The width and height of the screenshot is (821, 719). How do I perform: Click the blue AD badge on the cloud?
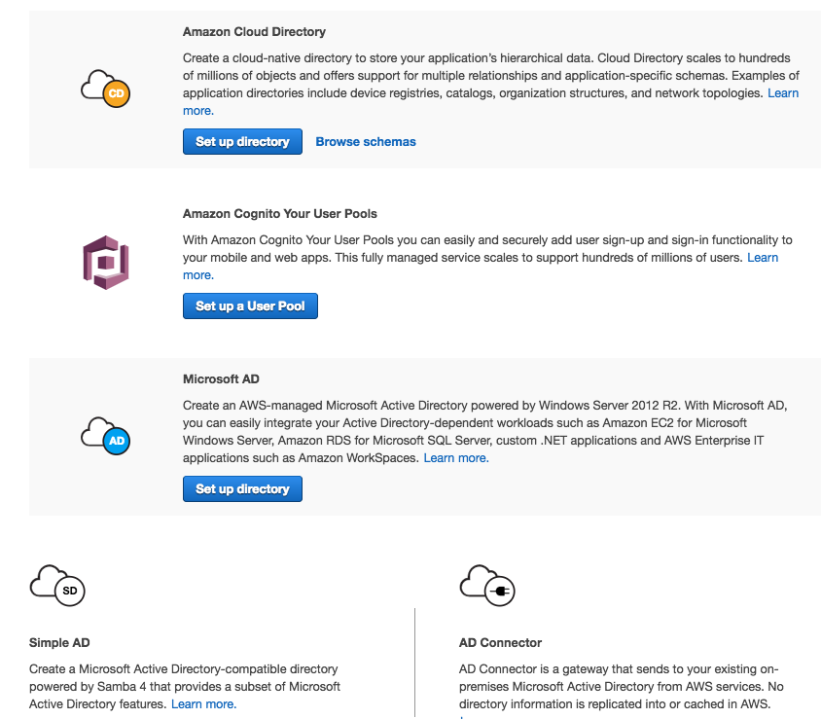[115, 443]
